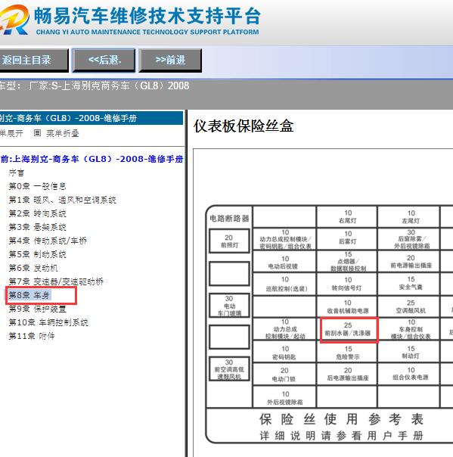Select 第7章 变速器/变速驱动桥

56,281
